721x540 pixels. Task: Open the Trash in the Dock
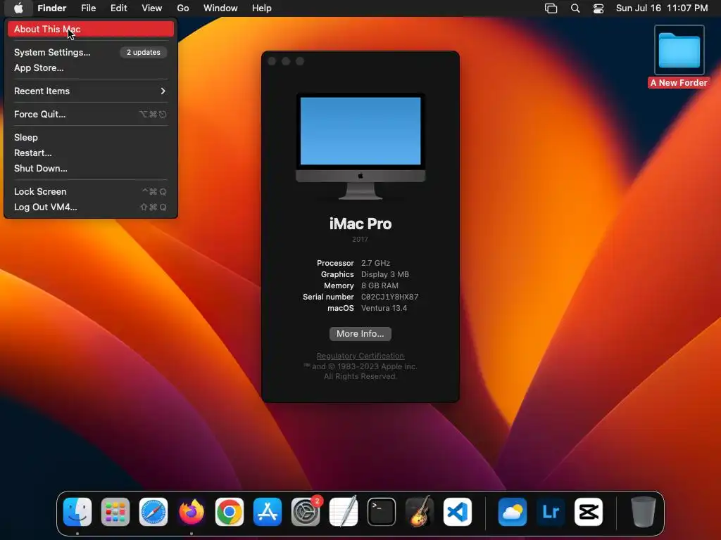(x=643, y=512)
